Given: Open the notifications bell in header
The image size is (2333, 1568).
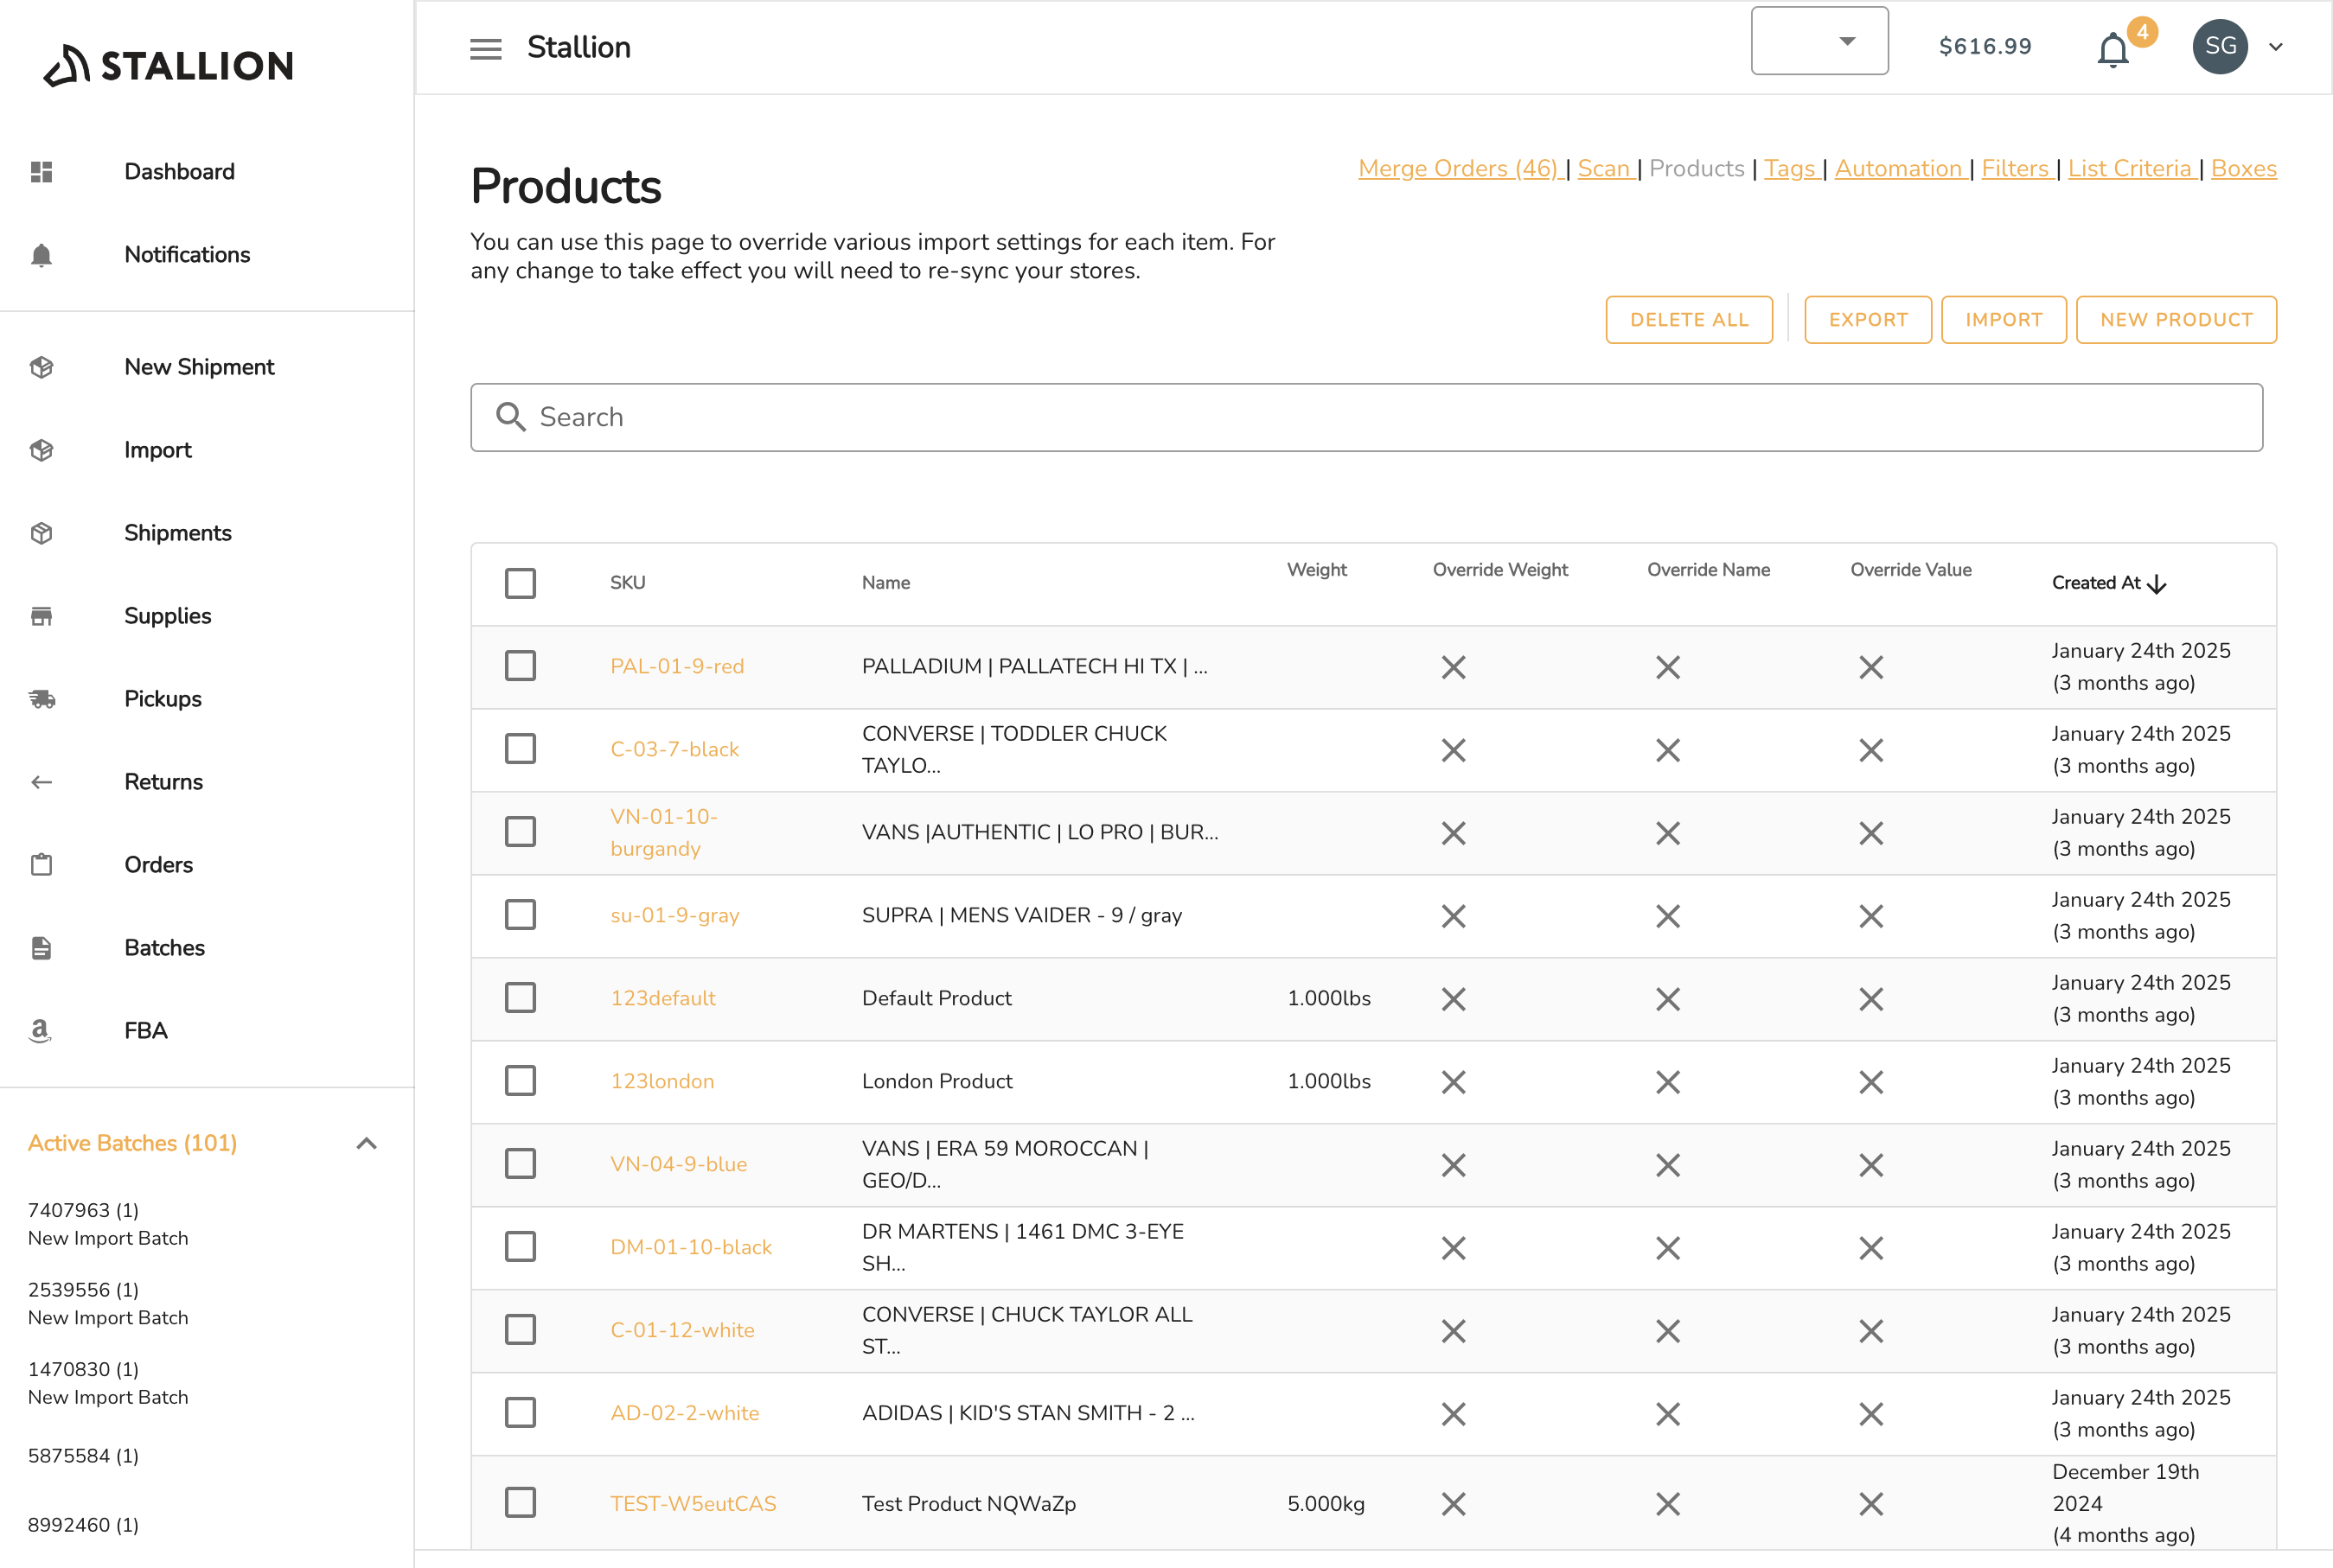Looking at the screenshot, I should coord(2112,48).
